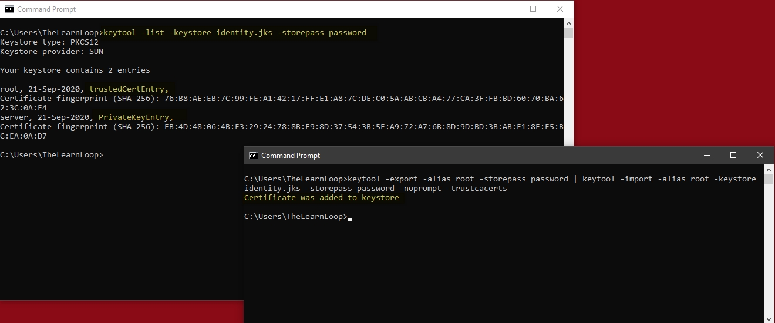Click the back Command Prompt window's cmd icon
The width and height of the screenshot is (775, 323).
click(9, 9)
